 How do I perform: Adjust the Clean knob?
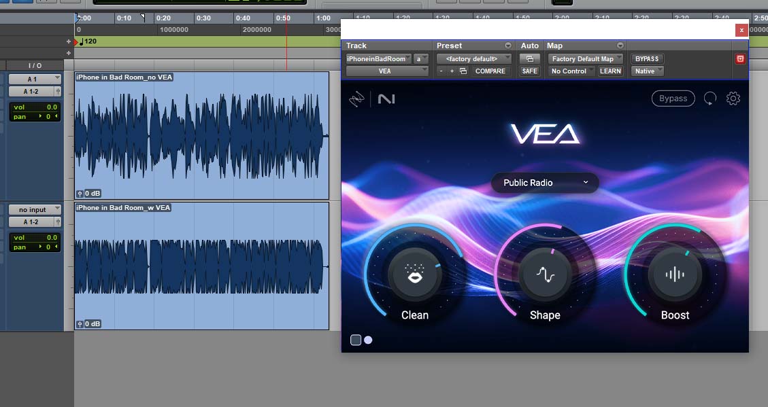415,274
